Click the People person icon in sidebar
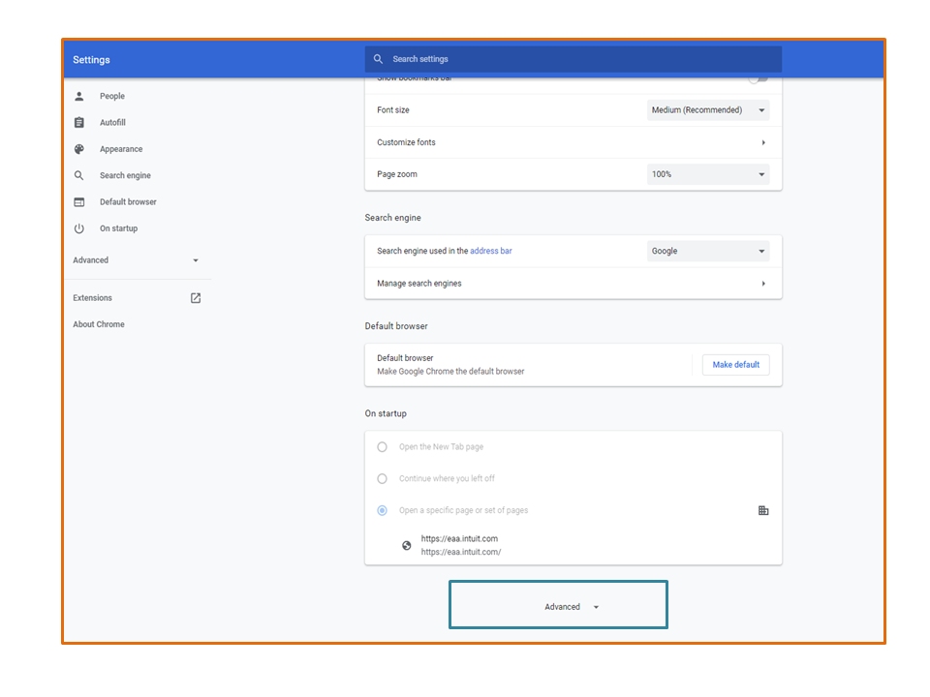Screen dimensions: 930x697 [79, 97]
